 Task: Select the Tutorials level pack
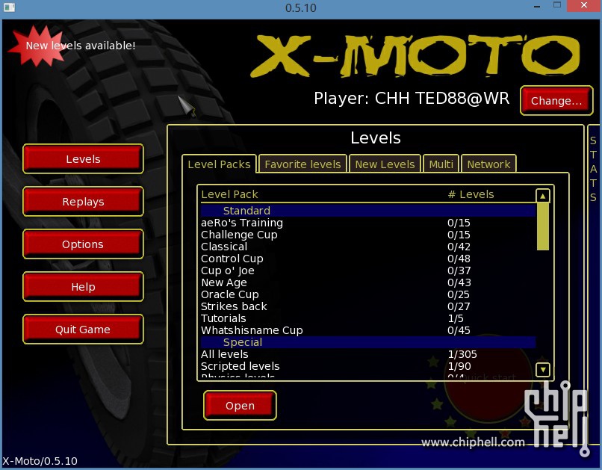[368, 318]
